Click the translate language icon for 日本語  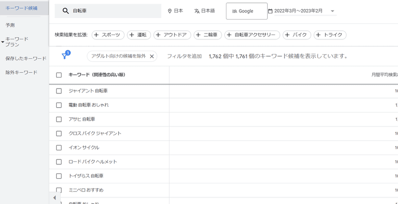(197, 11)
